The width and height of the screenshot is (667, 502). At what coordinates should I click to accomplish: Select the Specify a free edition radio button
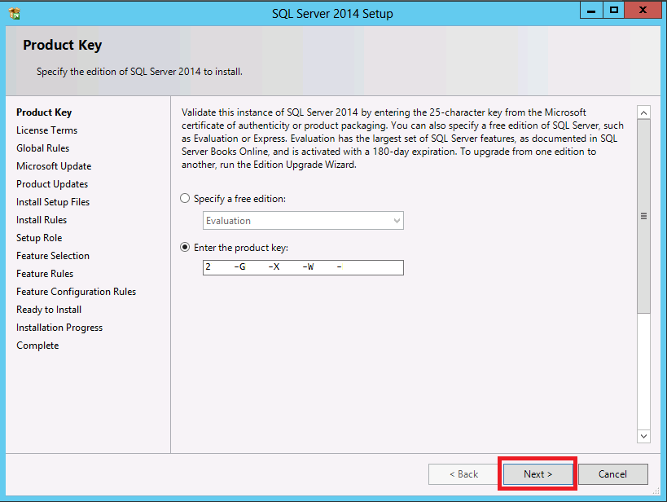[x=185, y=198]
